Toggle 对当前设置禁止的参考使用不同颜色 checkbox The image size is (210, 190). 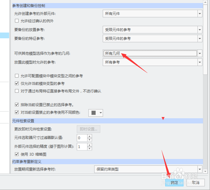click(x=17, y=112)
